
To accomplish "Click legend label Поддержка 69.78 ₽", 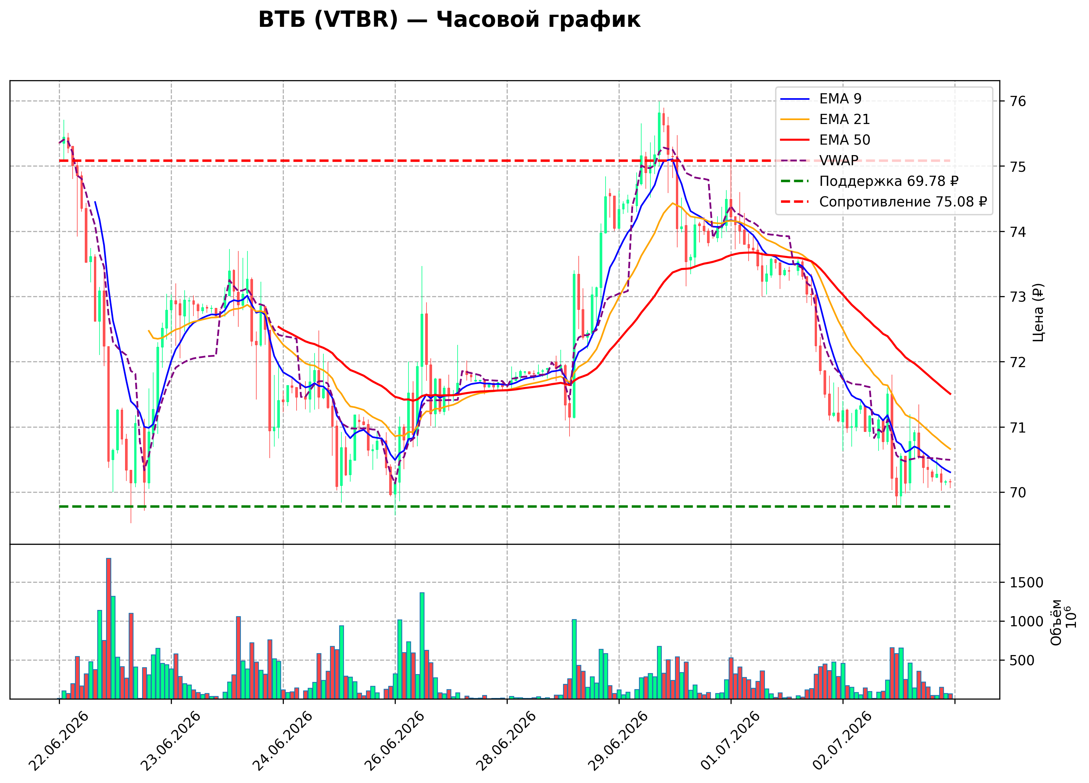I will tap(889, 181).
